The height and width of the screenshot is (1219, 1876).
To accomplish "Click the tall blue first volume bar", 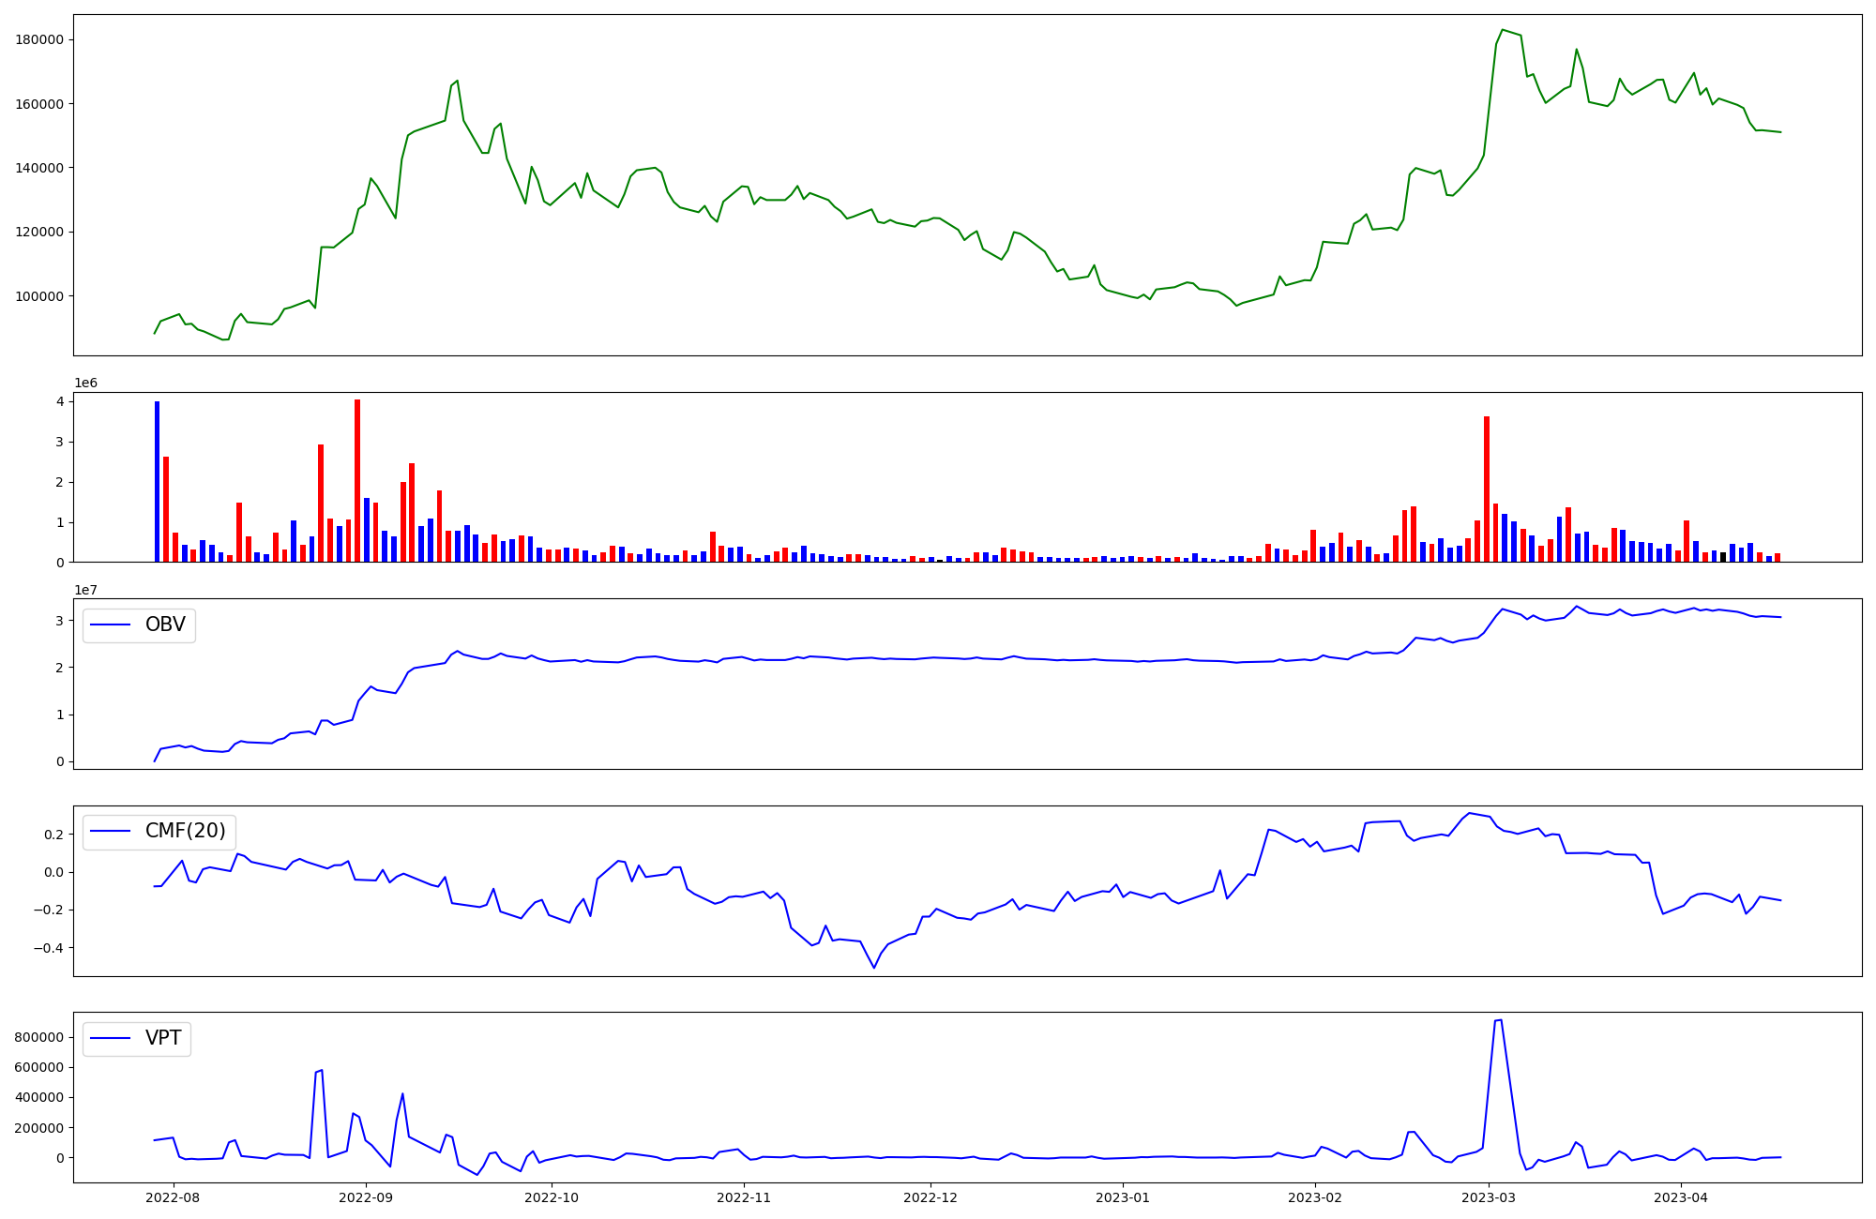I will point(157,483).
